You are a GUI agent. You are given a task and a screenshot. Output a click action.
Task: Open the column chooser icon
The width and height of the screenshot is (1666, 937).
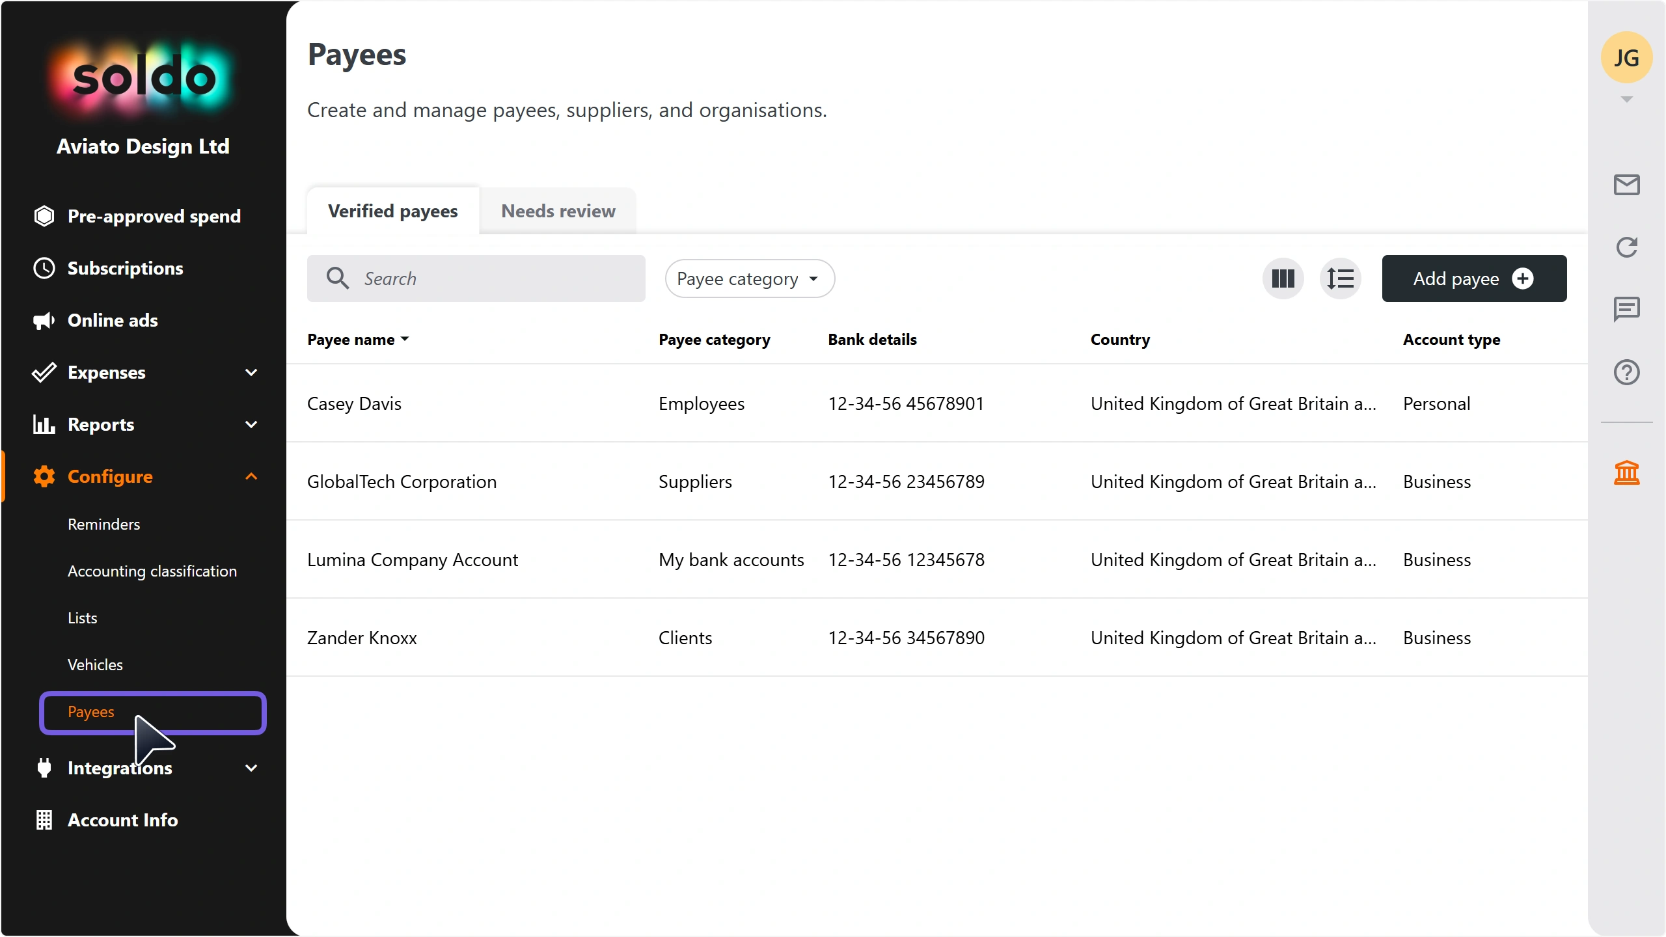tap(1283, 278)
